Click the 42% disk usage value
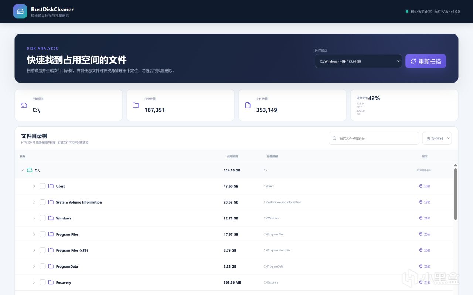 click(374, 98)
